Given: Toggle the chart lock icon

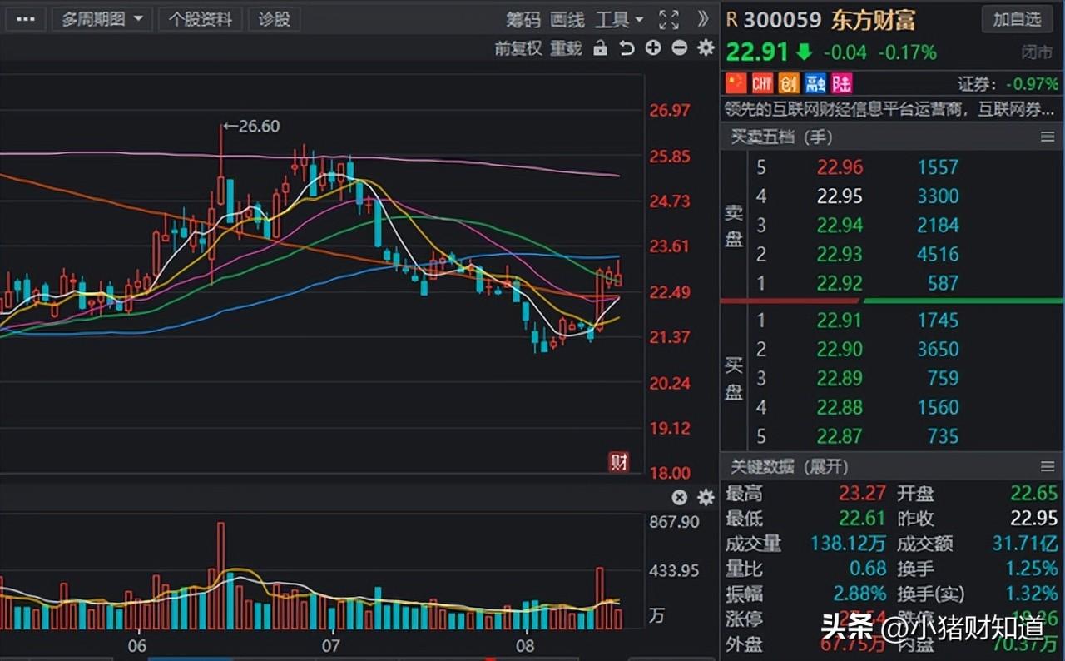Looking at the screenshot, I should pyautogui.click(x=600, y=48).
